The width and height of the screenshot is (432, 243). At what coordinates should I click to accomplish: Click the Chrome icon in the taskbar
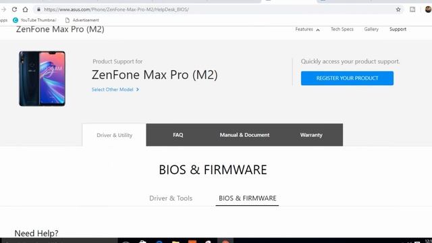pyautogui.click(x=225, y=242)
